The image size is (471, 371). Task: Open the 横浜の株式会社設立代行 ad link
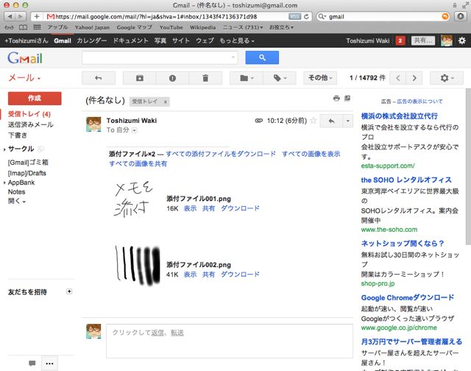point(399,116)
